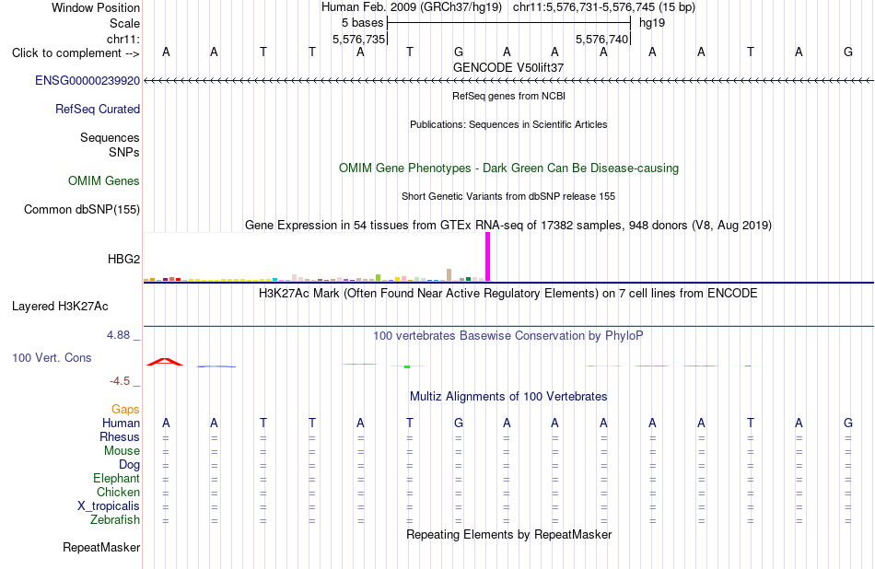
Task: Click the H3K27Ac Mark ENCODE track title
Action: [508, 294]
